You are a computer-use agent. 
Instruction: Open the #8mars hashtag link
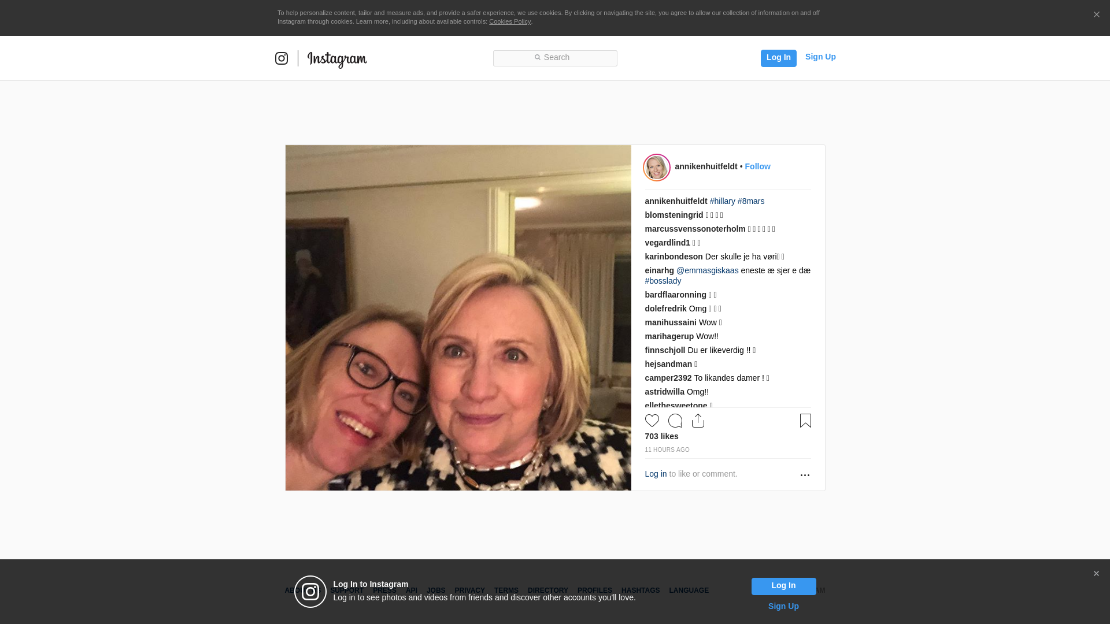click(751, 201)
